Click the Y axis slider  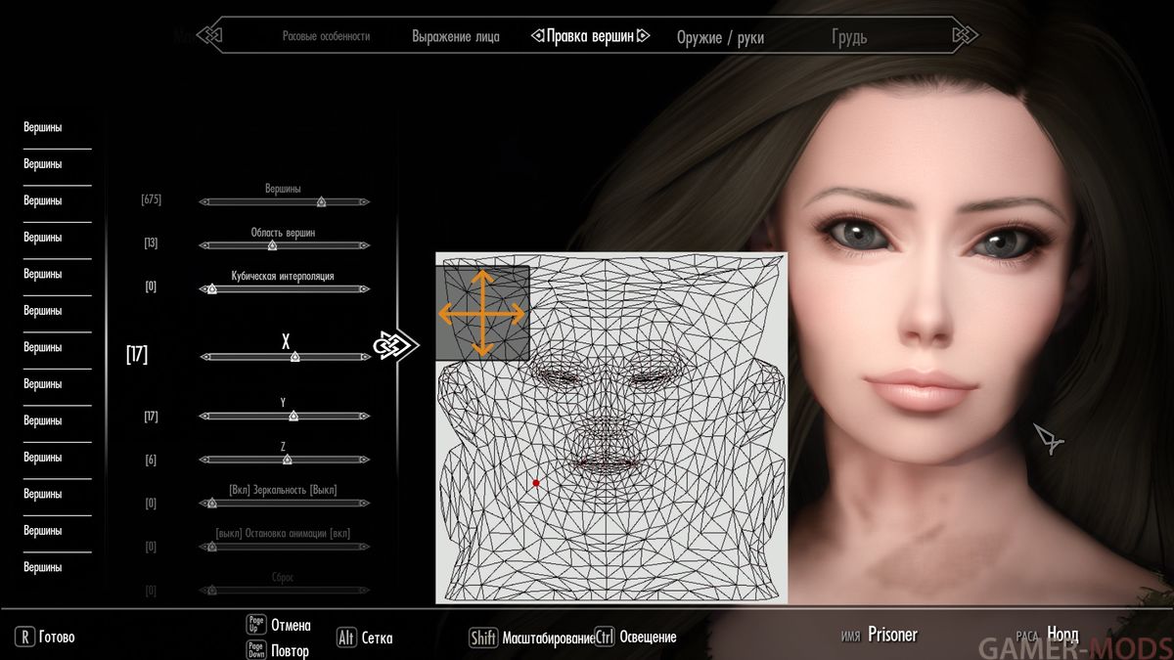coord(284,417)
